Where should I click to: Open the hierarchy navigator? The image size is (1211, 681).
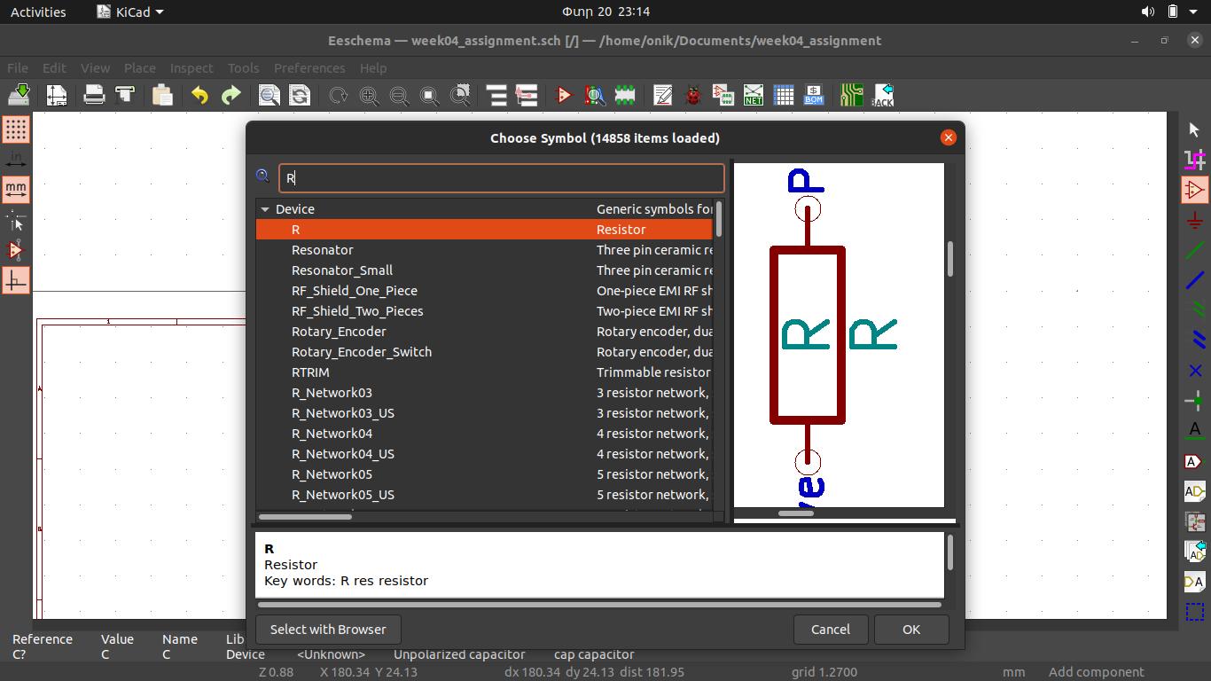tap(496, 95)
